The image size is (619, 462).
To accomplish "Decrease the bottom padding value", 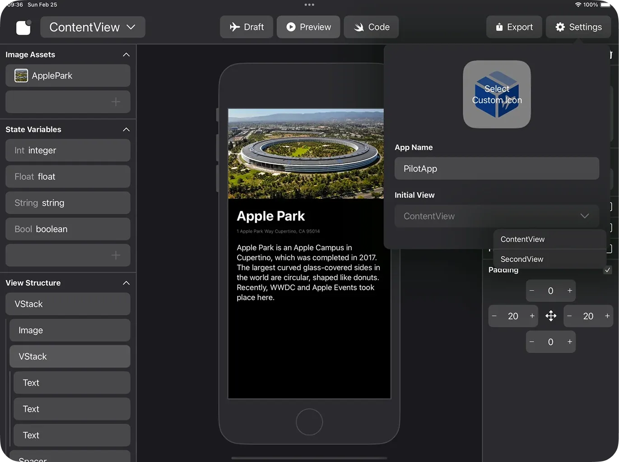I will 532,342.
